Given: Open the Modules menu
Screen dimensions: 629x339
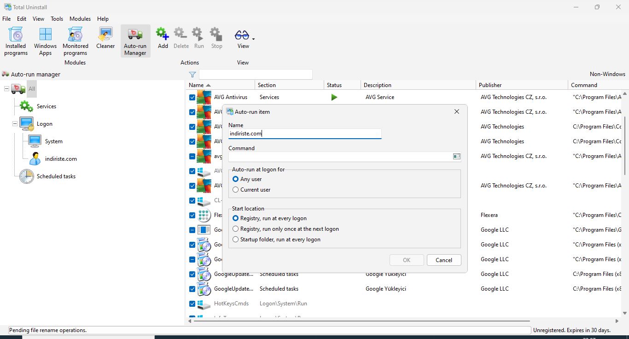Looking at the screenshot, I should [x=80, y=19].
